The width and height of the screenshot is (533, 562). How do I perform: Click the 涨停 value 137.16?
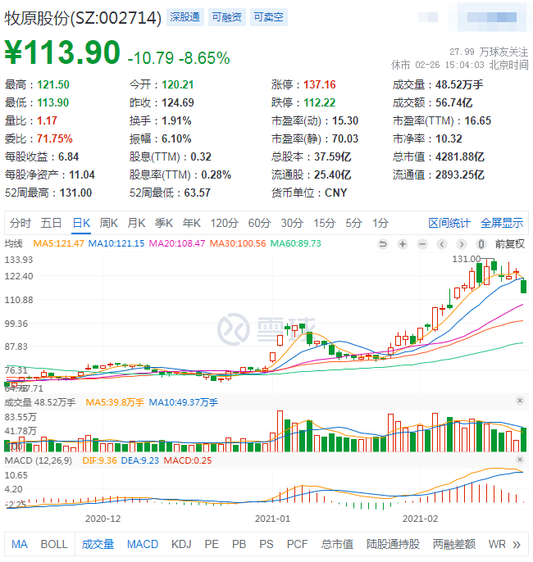pyautogui.click(x=320, y=84)
